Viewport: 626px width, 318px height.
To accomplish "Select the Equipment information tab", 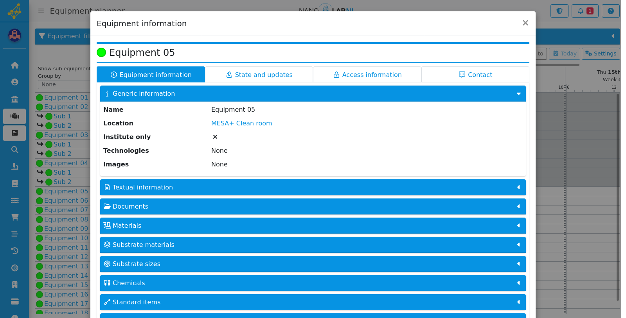I will coord(151,75).
